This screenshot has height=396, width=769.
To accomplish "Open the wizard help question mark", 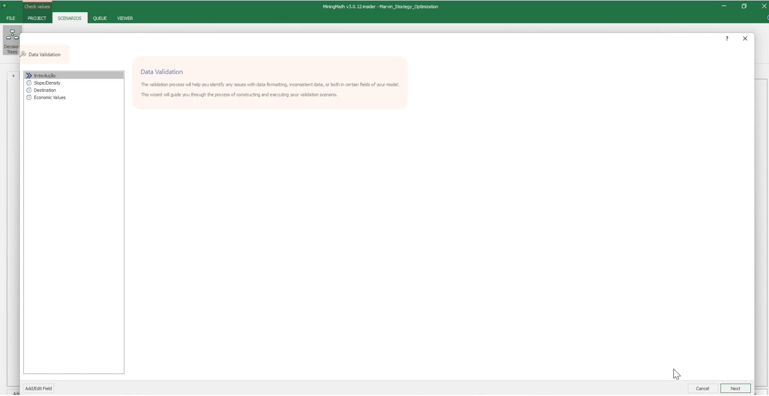I will click(x=727, y=39).
